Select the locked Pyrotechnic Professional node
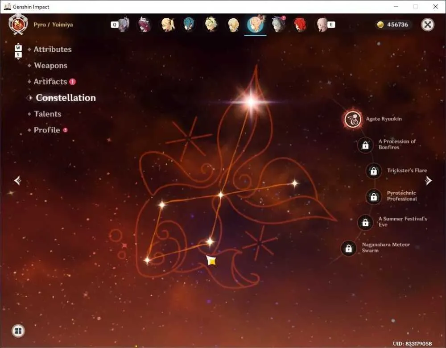 pyautogui.click(x=373, y=196)
